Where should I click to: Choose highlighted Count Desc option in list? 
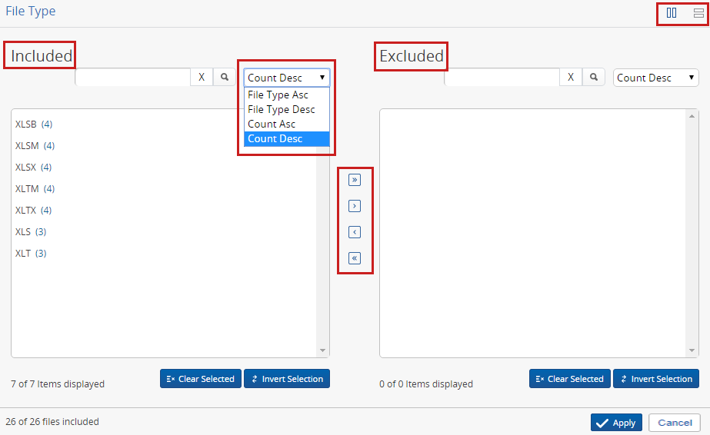tap(287, 139)
